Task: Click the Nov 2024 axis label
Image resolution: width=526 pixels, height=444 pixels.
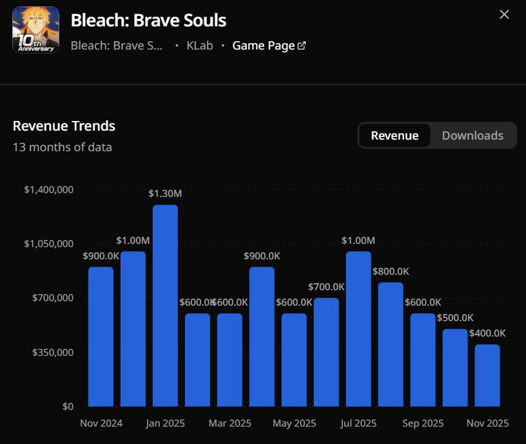Action: pos(101,423)
